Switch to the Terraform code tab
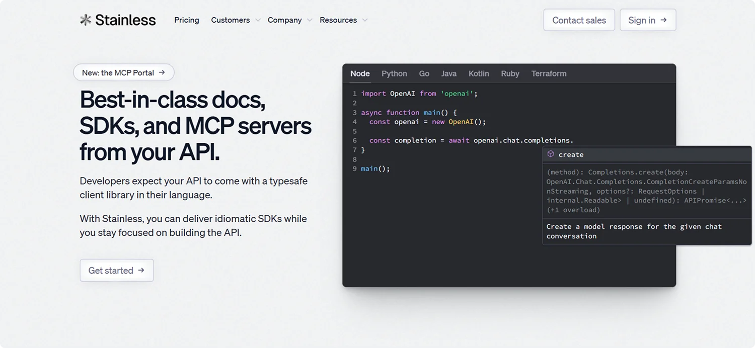Viewport: 755px width, 348px height. coord(549,73)
